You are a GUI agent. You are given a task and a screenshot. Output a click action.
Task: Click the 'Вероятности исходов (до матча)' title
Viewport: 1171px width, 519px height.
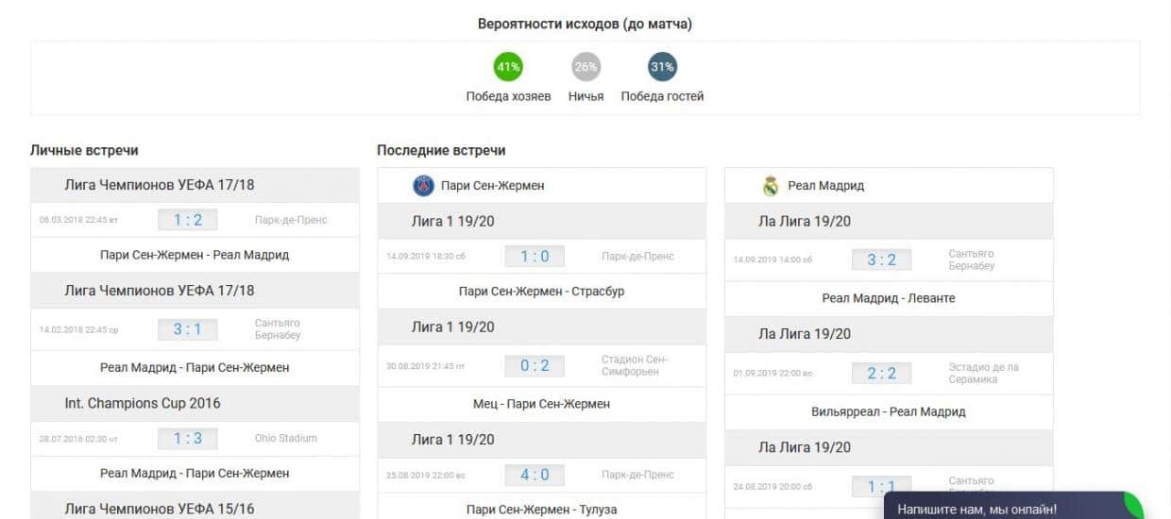[x=585, y=24]
